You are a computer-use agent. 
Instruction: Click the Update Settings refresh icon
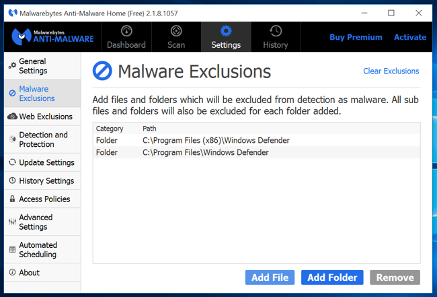[x=12, y=162]
